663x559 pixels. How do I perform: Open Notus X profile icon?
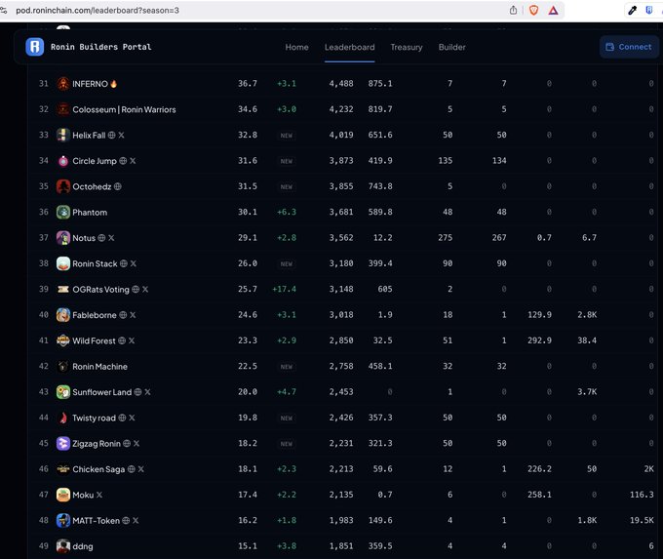(x=111, y=238)
